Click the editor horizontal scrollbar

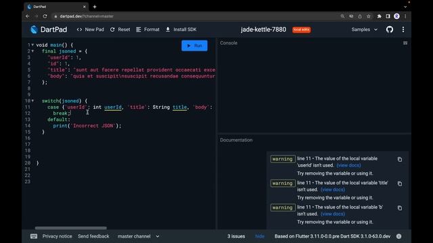[70, 228]
